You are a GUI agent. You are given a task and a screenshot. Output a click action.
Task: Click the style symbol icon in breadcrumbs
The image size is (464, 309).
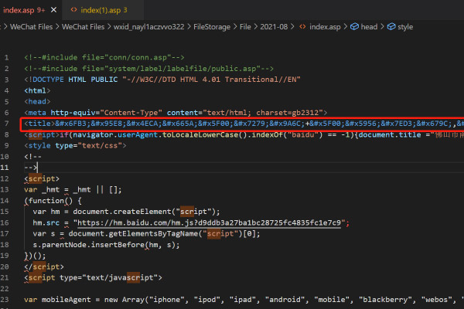click(391, 26)
